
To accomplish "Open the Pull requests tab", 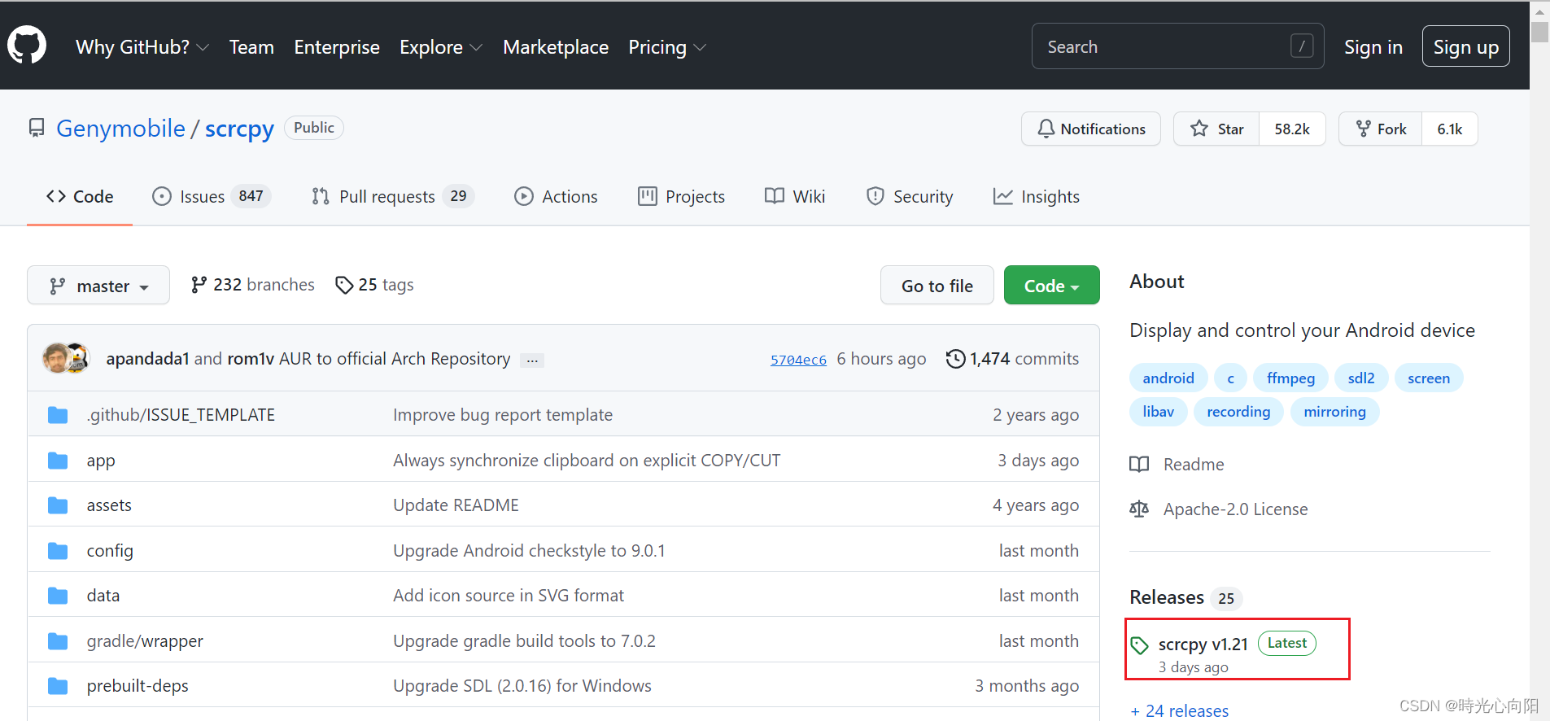I will [393, 197].
